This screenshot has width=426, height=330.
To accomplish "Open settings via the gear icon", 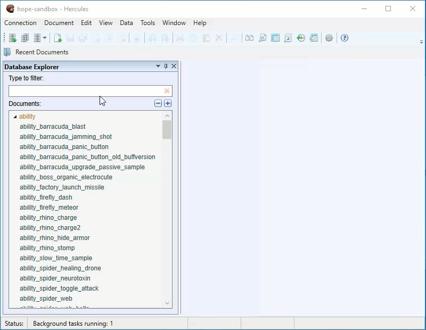I will click(x=329, y=38).
